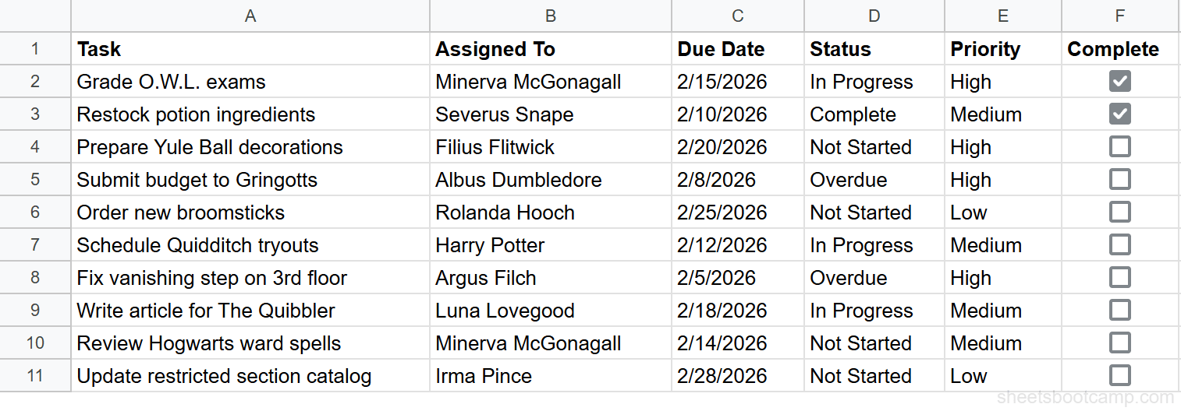The image size is (1181, 411).
Task: Check the Complete box for Order new broomsticks
Action: [1119, 212]
